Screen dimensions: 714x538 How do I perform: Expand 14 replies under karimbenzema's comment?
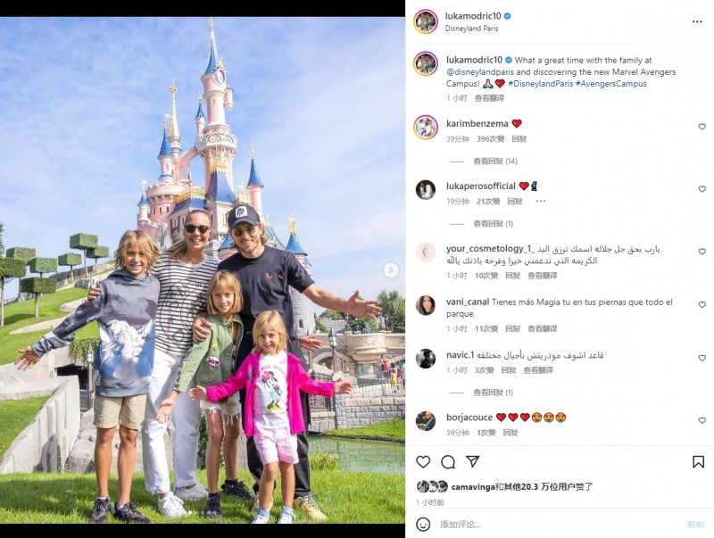click(x=495, y=161)
